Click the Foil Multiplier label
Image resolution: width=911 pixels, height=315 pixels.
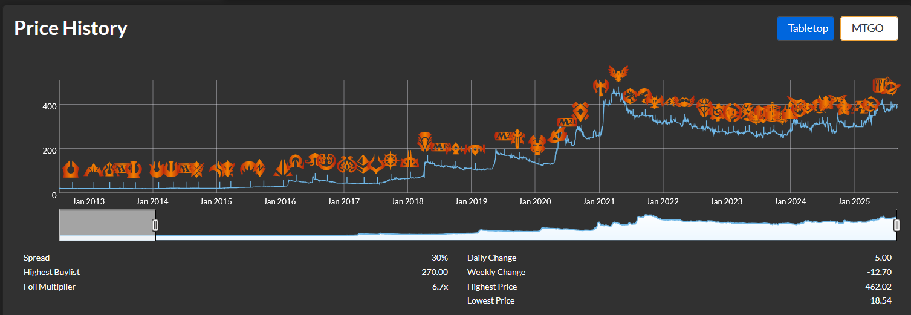point(50,287)
